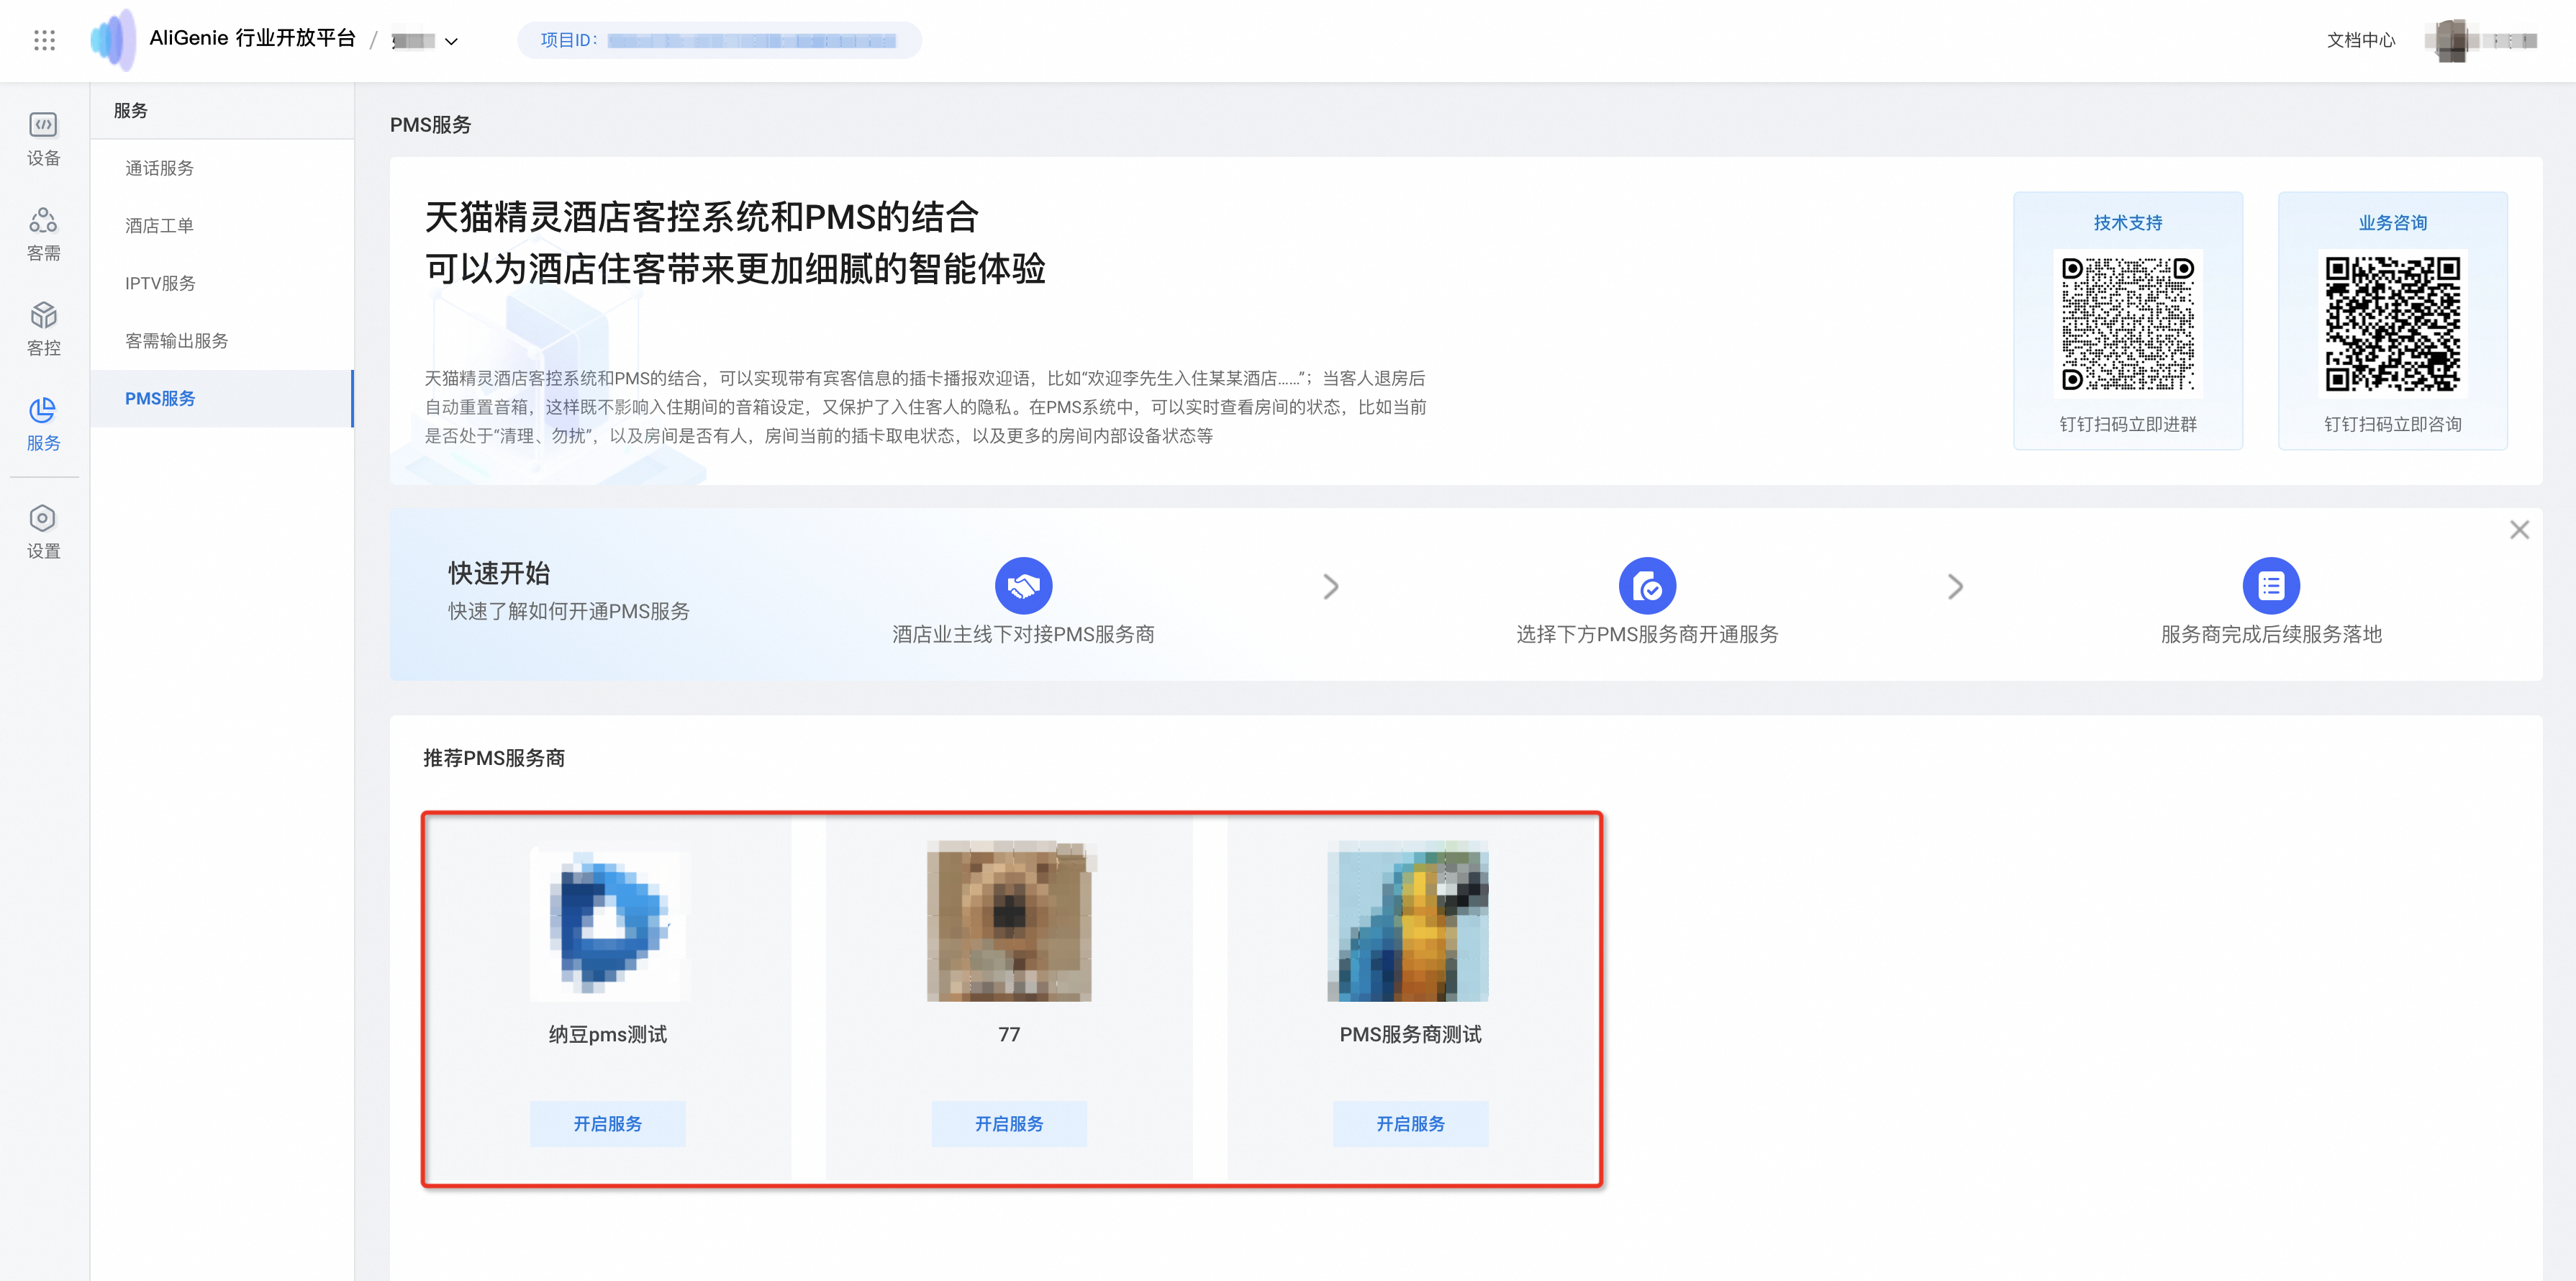Select PMS服务 menu item
Image resolution: width=2576 pixels, height=1281 pixels.
pyautogui.click(x=222, y=398)
